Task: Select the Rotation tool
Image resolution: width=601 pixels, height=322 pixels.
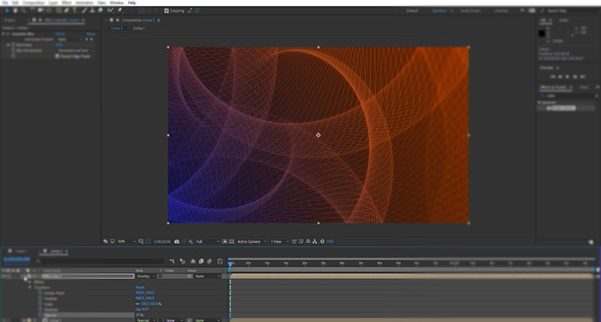Action: click(32, 10)
